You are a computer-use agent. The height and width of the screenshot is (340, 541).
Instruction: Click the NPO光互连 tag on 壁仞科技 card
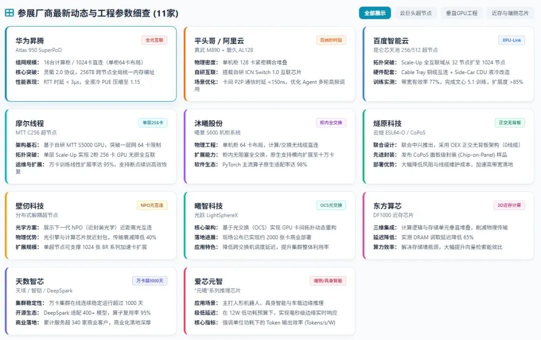coord(152,205)
